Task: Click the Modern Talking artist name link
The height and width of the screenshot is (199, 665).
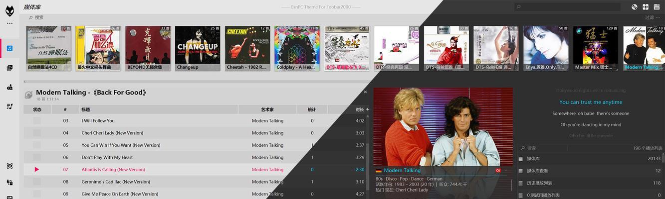Action: 402,171
